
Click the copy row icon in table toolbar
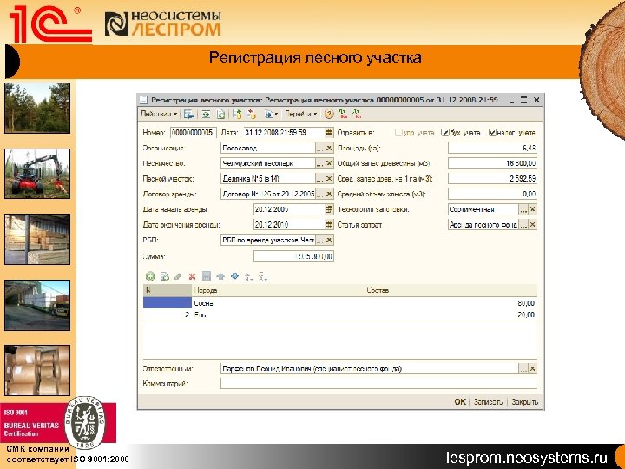click(x=165, y=276)
